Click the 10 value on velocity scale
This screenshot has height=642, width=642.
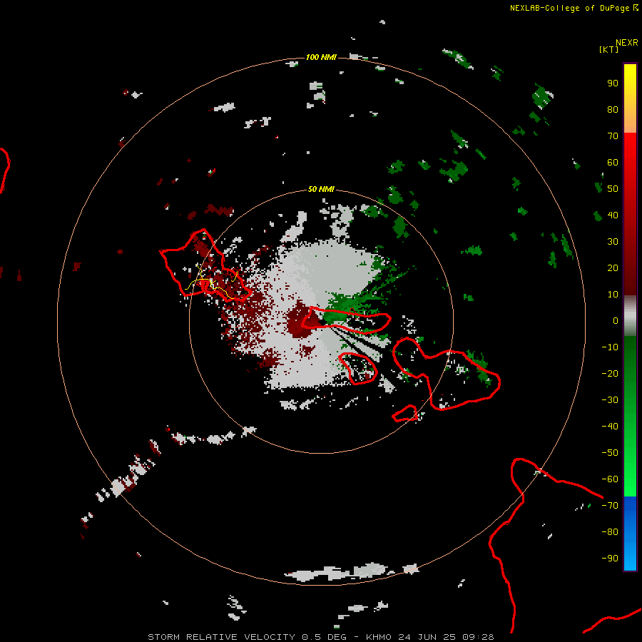[613, 295]
